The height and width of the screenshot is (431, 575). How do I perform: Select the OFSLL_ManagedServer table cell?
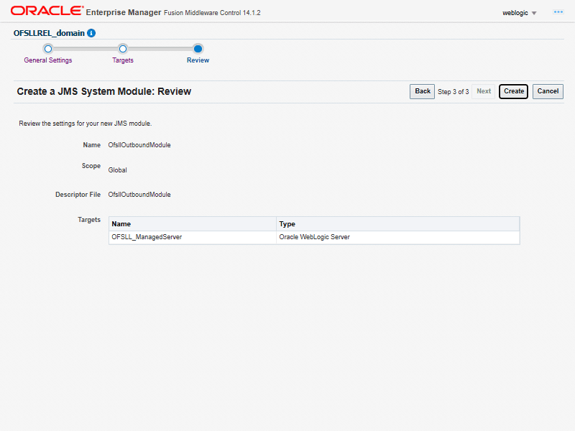click(193, 237)
